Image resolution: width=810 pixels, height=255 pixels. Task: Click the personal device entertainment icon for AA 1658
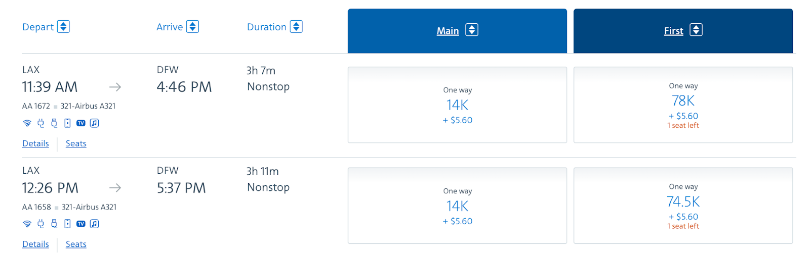pos(67,224)
